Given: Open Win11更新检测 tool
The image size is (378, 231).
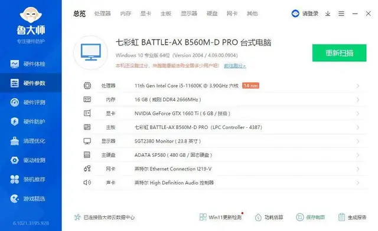Looking at the screenshot, I should pyautogui.click(x=220, y=217).
